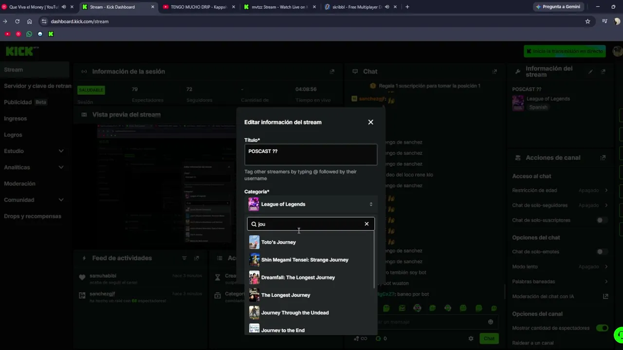Open the Kick bookmark in bookmarks bar
The width and height of the screenshot is (623, 350).
51,34
